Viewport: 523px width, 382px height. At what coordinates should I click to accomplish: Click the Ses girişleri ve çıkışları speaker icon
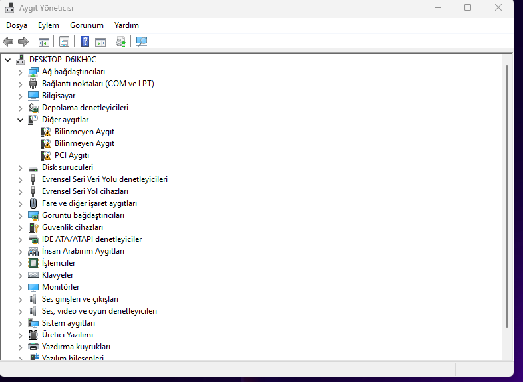[33, 299]
